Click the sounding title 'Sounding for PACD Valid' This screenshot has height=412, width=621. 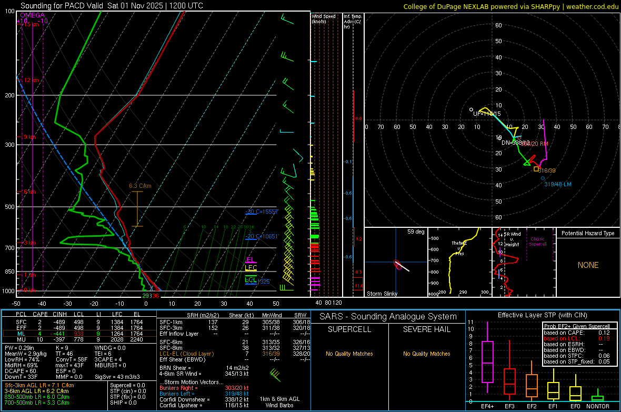click(x=62, y=6)
